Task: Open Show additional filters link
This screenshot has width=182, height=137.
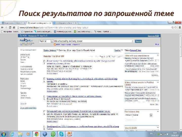Action: [x=28, y=108]
